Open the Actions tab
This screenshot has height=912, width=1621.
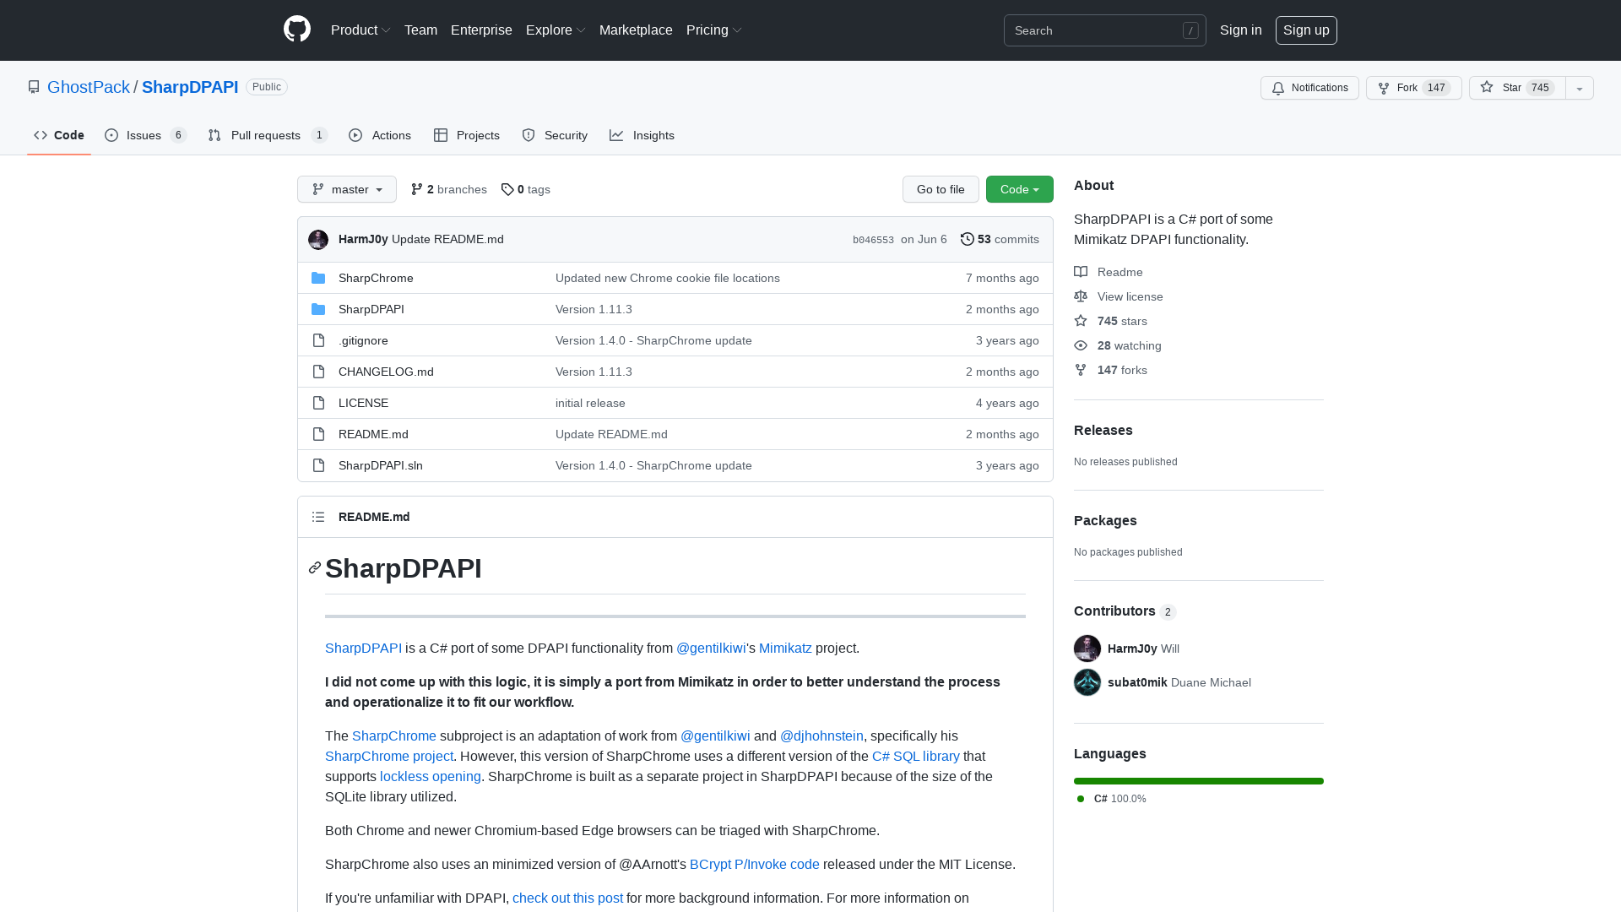(380, 135)
